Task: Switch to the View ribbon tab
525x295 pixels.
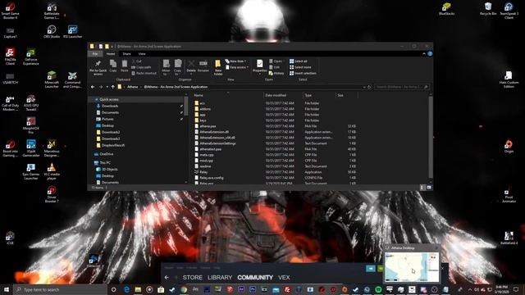Action: click(x=142, y=53)
